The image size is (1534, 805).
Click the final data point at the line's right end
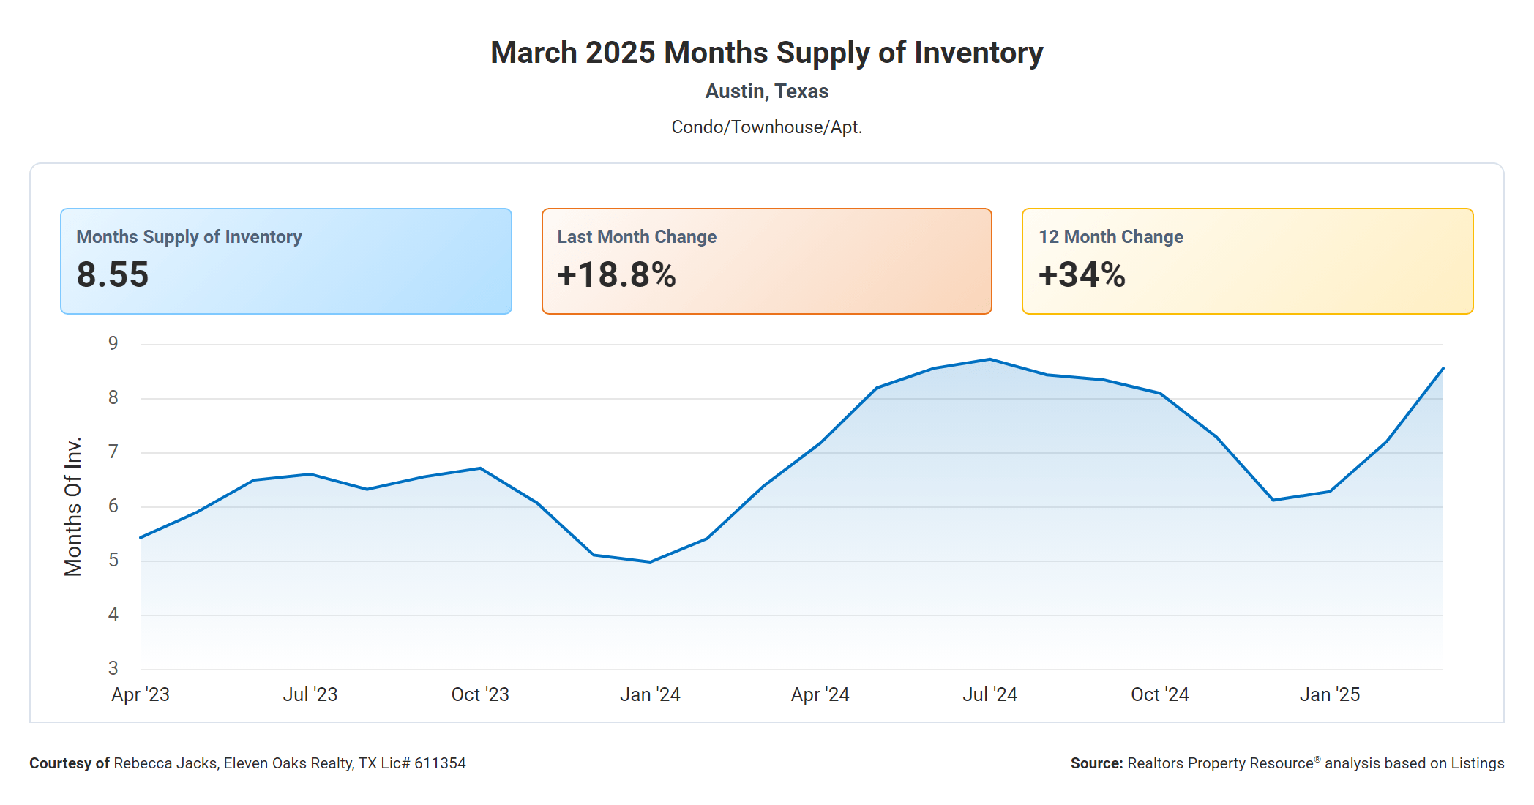[x=1443, y=368]
